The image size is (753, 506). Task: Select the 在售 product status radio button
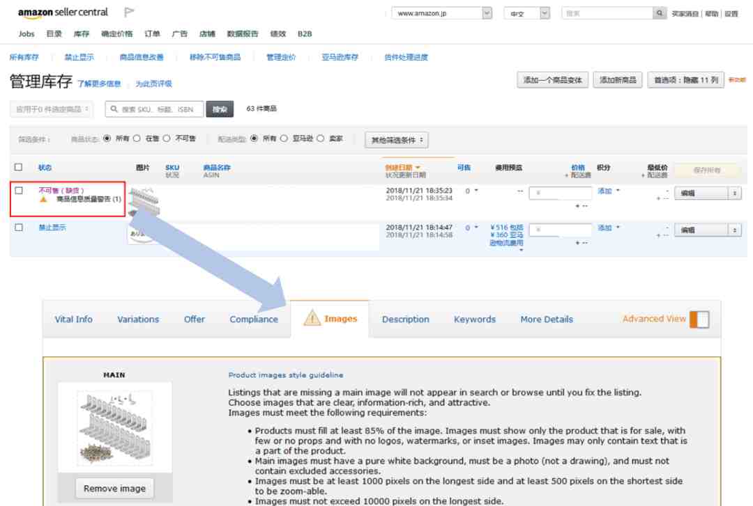tap(137, 139)
